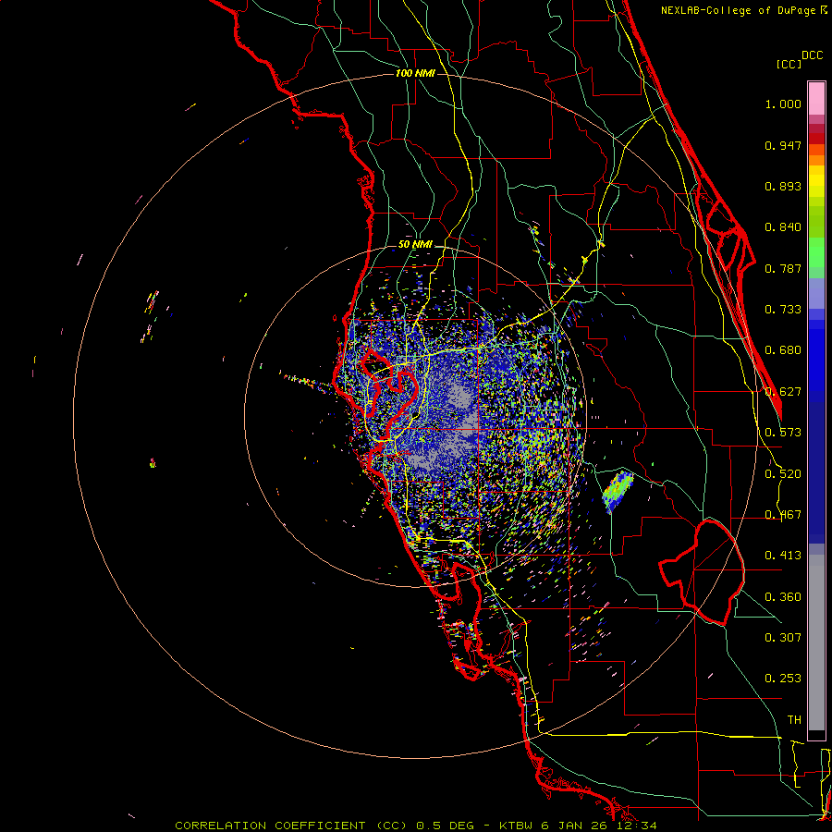Click the NEXLAB-College of DuPage header text
The width and height of the screenshot is (832, 832).
tap(744, 10)
